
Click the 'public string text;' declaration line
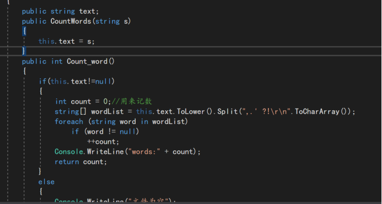tap(60, 12)
